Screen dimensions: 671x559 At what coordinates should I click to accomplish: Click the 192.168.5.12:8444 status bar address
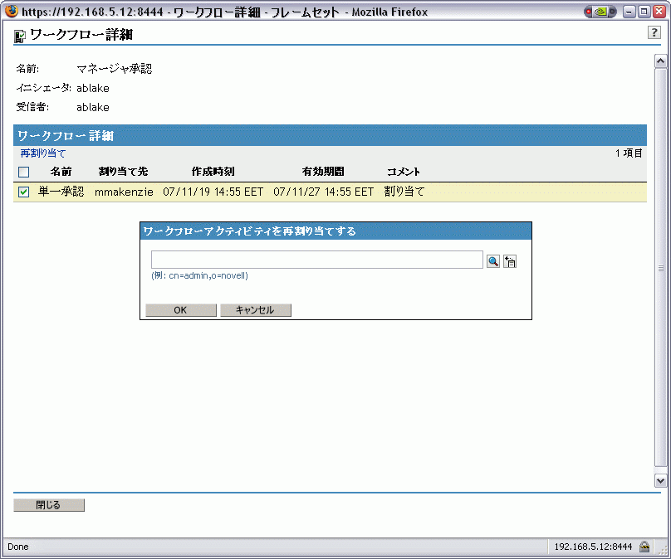593,547
